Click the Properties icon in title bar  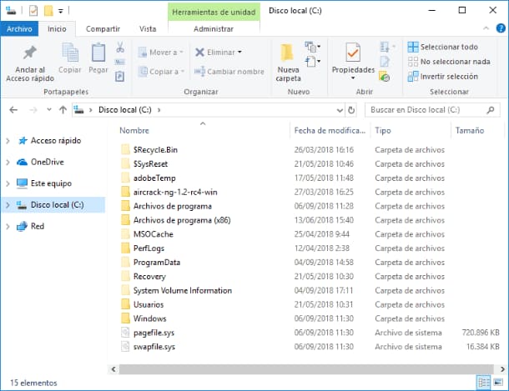[x=33, y=11]
